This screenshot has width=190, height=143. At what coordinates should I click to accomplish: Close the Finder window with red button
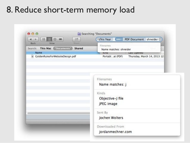point(29,34)
